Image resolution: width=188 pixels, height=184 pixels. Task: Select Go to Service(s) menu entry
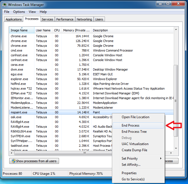(x=138, y=179)
